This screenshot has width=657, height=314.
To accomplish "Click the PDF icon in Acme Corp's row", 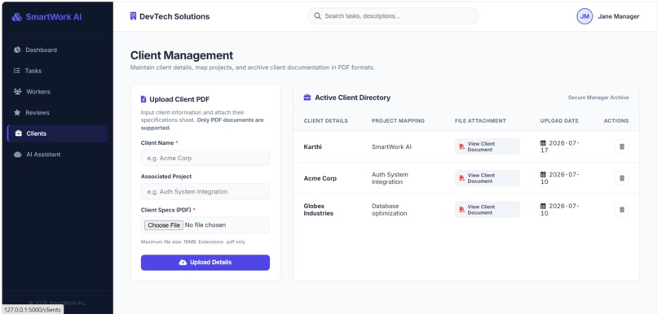I will [x=462, y=178].
